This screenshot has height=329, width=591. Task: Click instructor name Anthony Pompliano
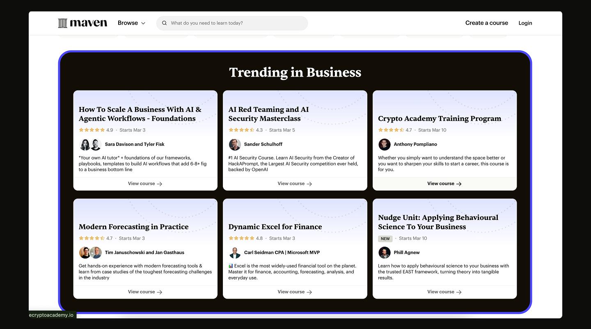[x=415, y=144]
